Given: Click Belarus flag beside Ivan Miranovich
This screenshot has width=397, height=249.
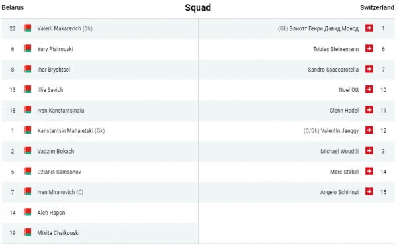Looking at the screenshot, I should point(28,192).
